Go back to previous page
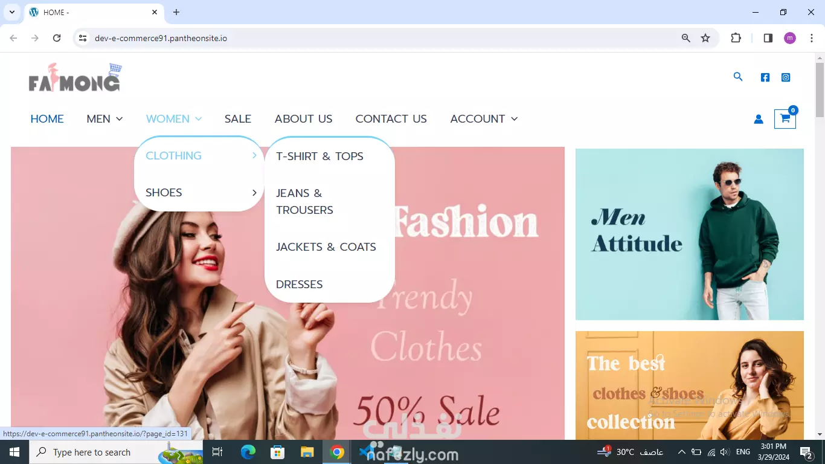The height and width of the screenshot is (464, 825). 13,38
